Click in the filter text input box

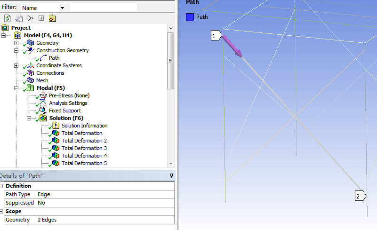pyautogui.click(x=103, y=8)
